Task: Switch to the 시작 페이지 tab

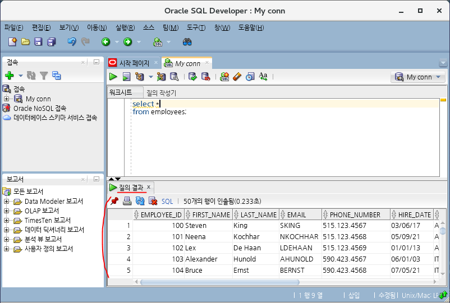Action: tap(134, 63)
